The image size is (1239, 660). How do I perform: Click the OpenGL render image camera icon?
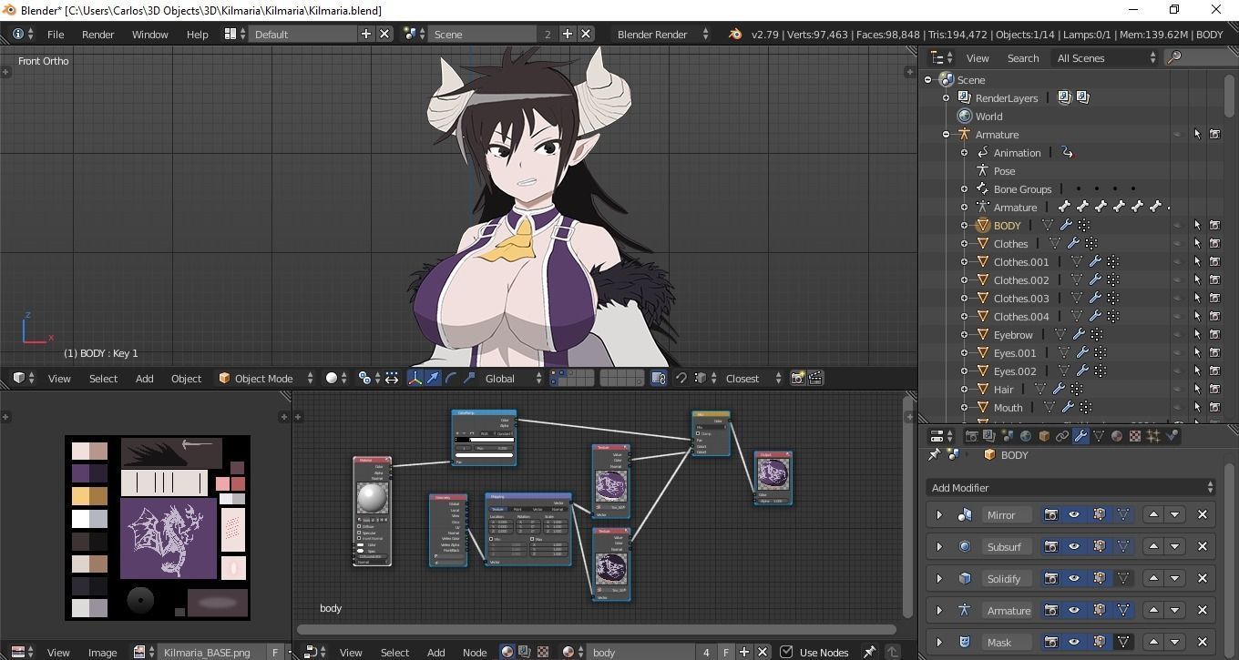pyautogui.click(x=798, y=379)
